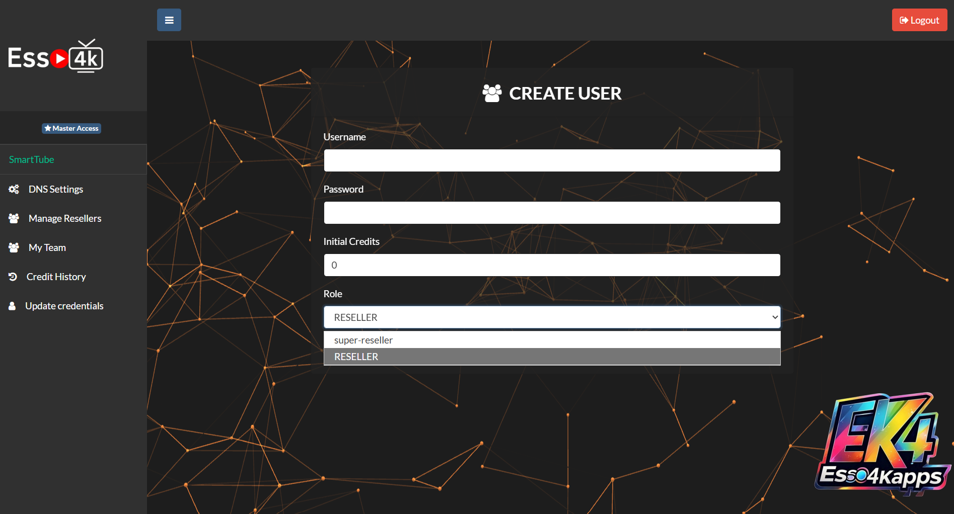
Task: Click the Manage Resellers users icon
Action: click(14, 218)
